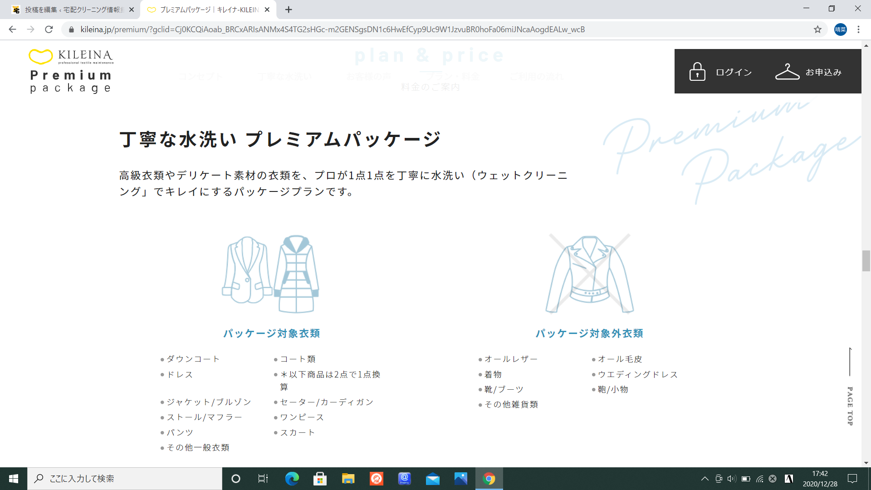871x490 pixels.
Task: Click the scrollbar down arrow
Action: pos(866,463)
